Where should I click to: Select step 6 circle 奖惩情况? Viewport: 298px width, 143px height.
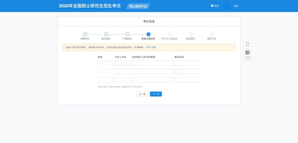pos(191,34)
